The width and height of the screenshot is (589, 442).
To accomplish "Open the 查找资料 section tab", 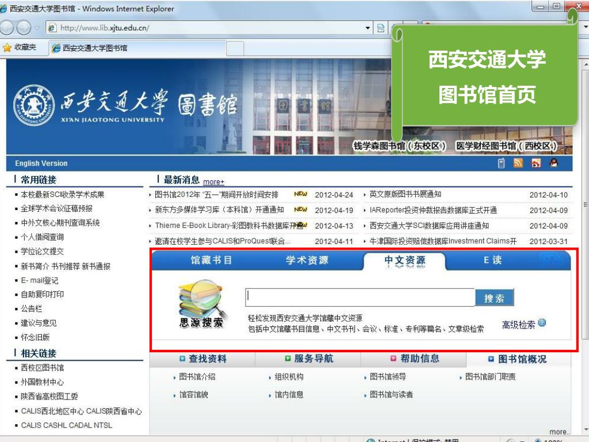I will [203, 359].
